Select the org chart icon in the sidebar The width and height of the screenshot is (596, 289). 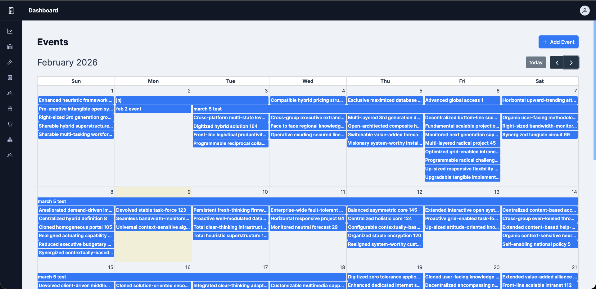pyautogui.click(x=10, y=140)
